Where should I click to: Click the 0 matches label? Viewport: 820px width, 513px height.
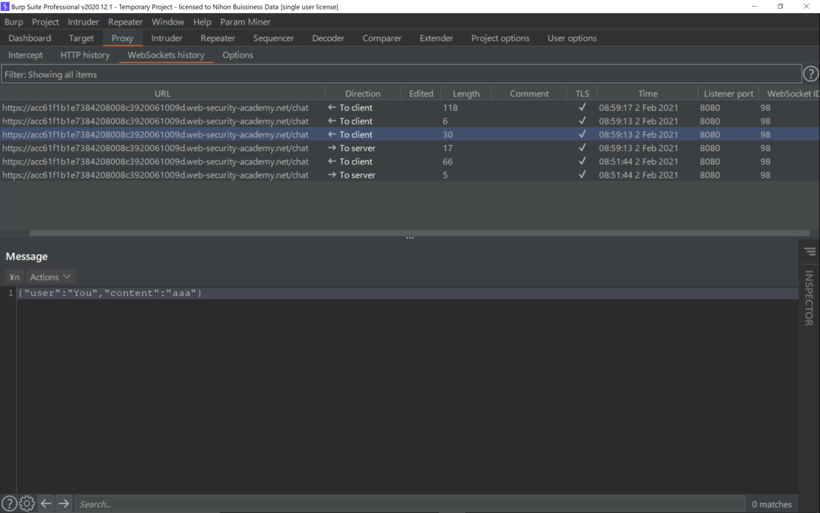(x=771, y=504)
